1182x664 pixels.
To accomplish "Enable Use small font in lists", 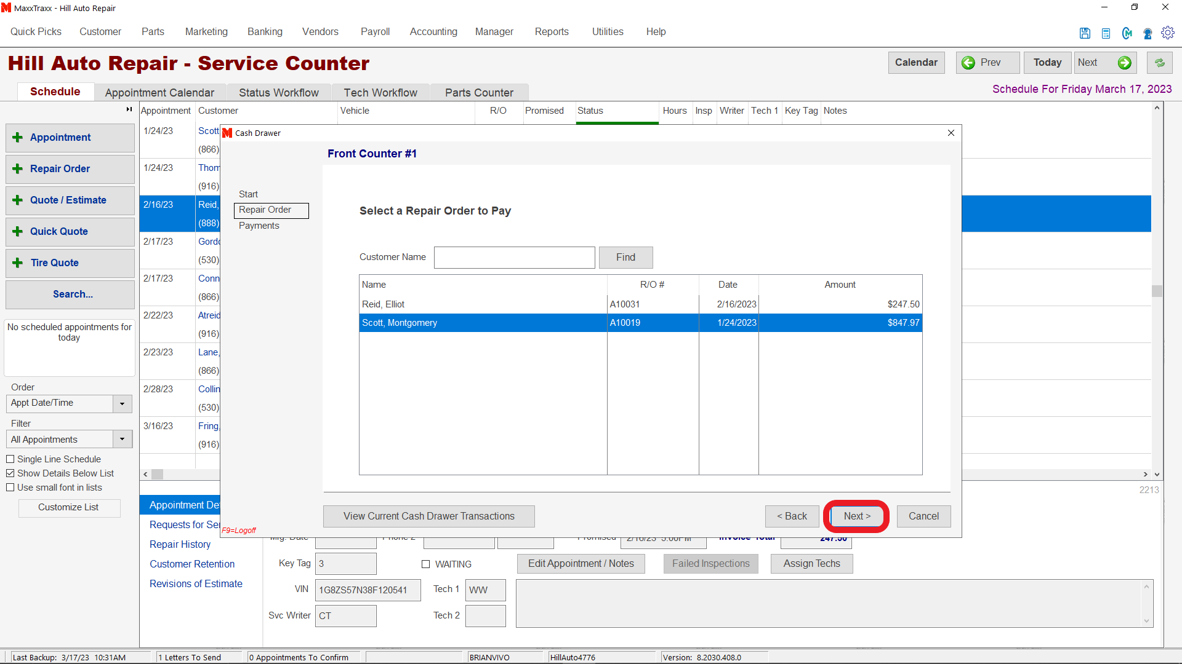I will point(10,488).
